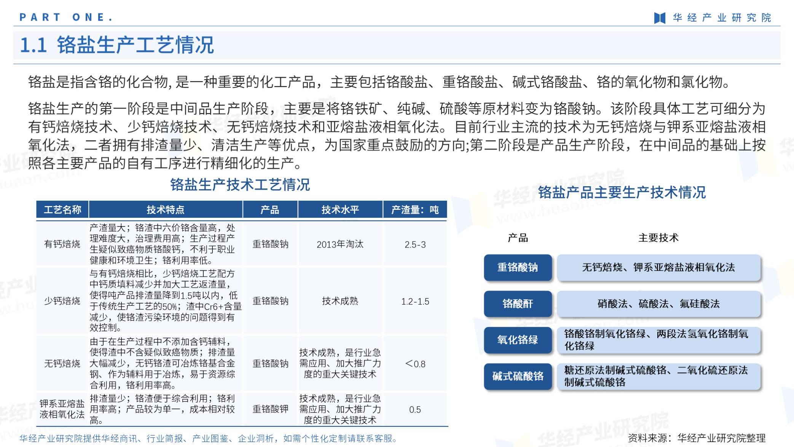Click the footer text about 华经商讯 services
The image size is (794, 447).
[x=209, y=439]
